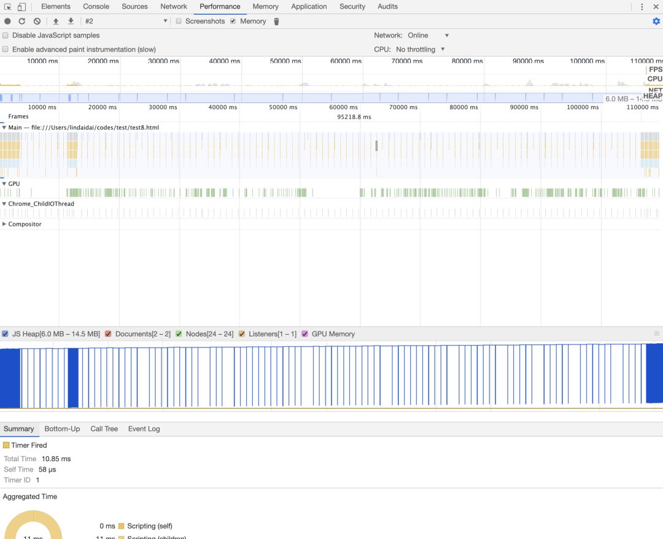663x539 pixels.
Task: Close DevTools with the X icon
Action: point(656,7)
